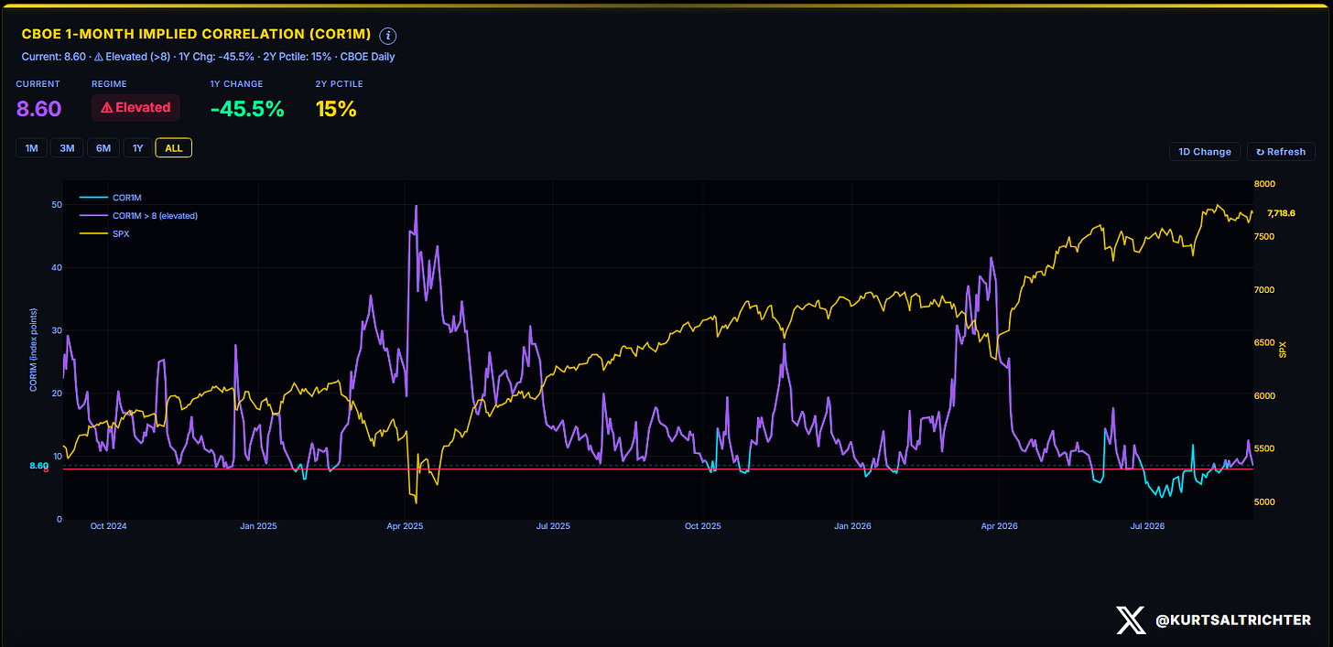Viewport: 1333px width, 647px height.
Task: Toggle COR1M > 8 (elevated) legend series
Action: (139, 216)
